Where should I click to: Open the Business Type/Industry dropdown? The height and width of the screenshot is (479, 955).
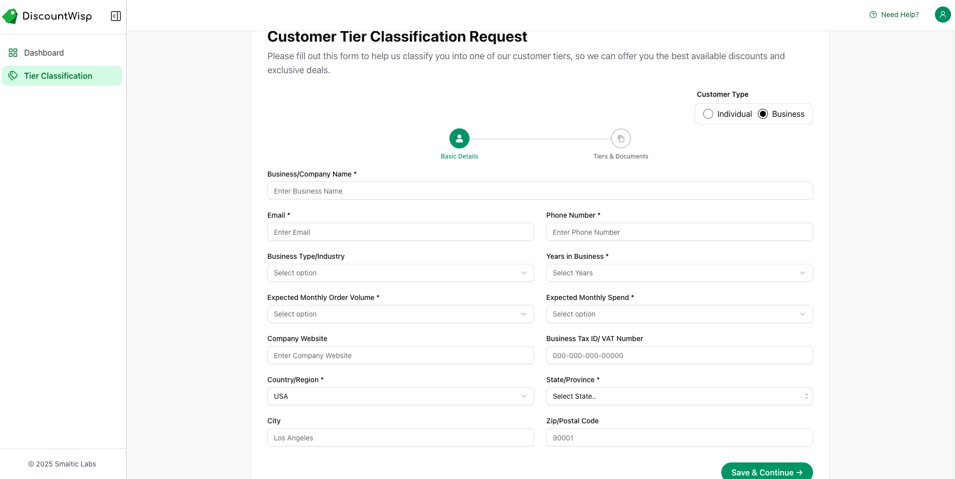pos(400,273)
